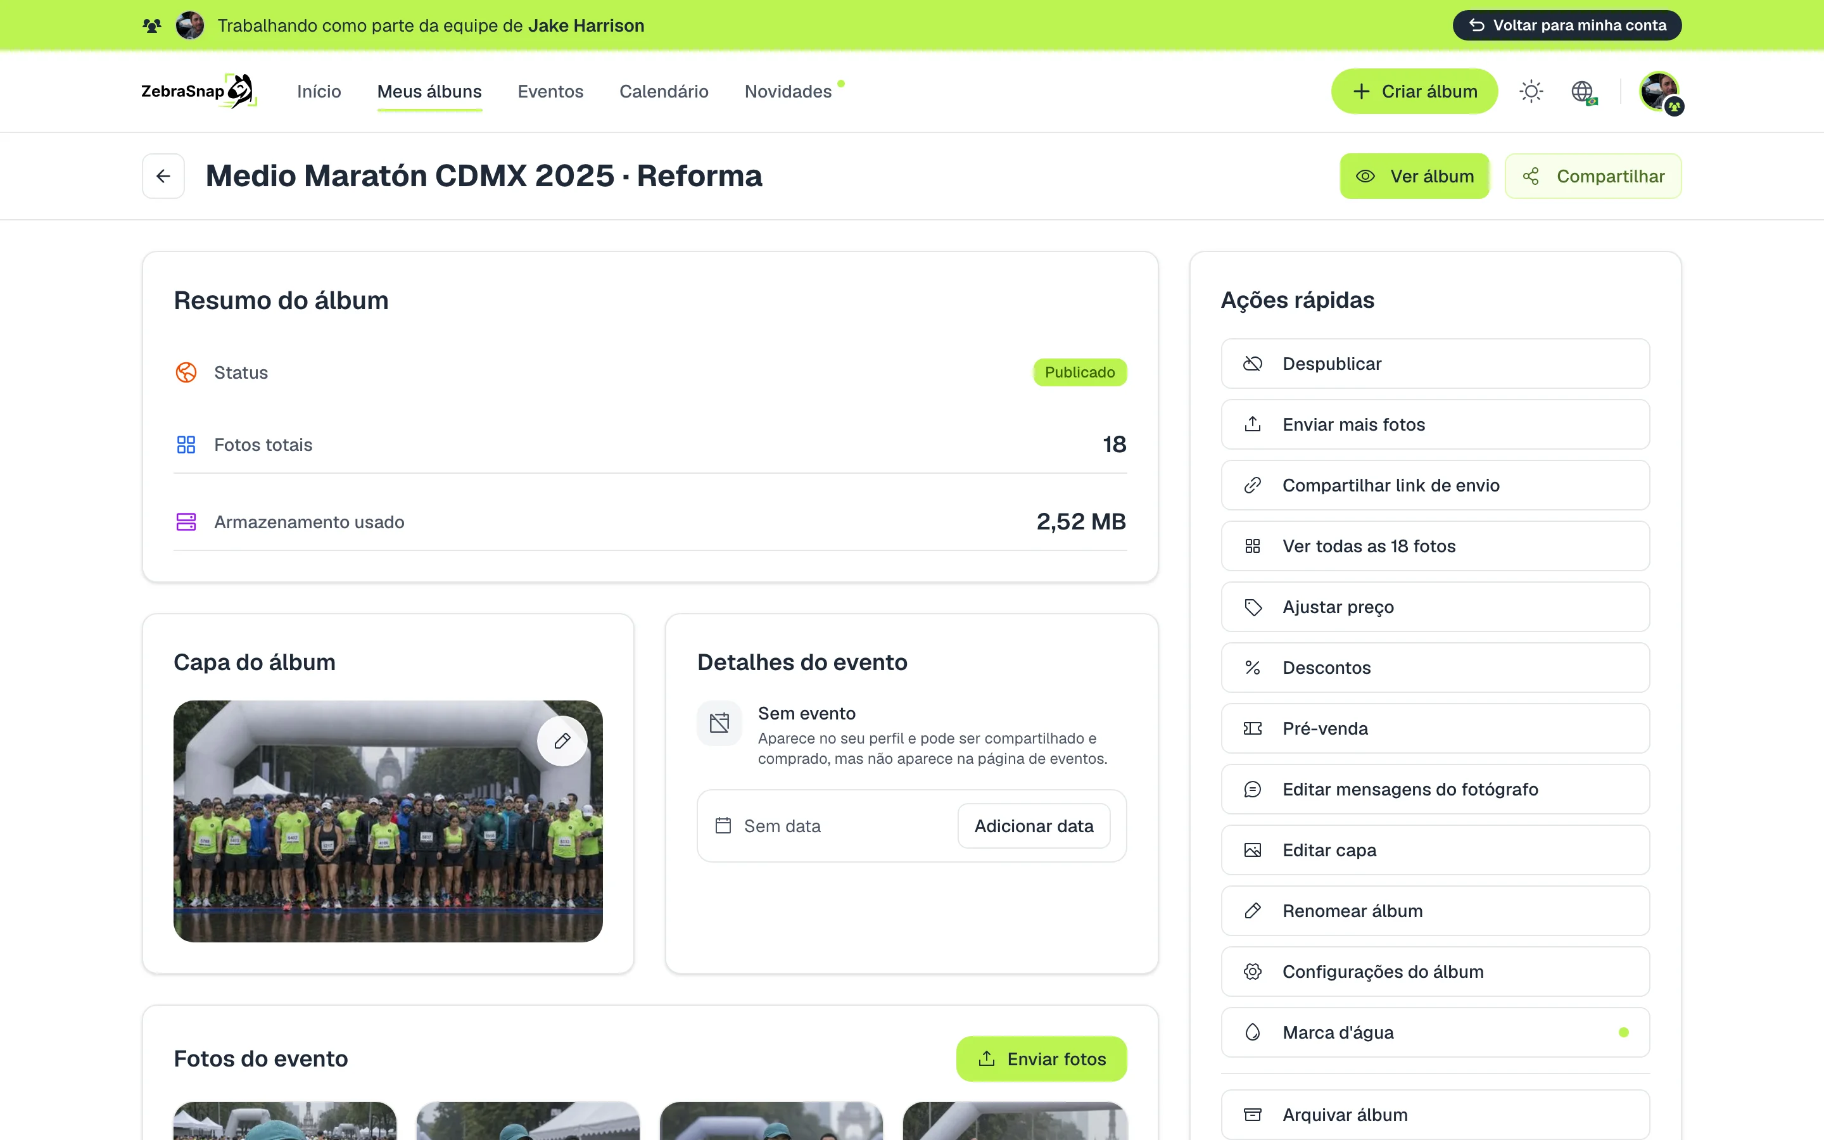This screenshot has width=1824, height=1140.
Task: Open Descontos percent action
Action: [x=1435, y=668]
